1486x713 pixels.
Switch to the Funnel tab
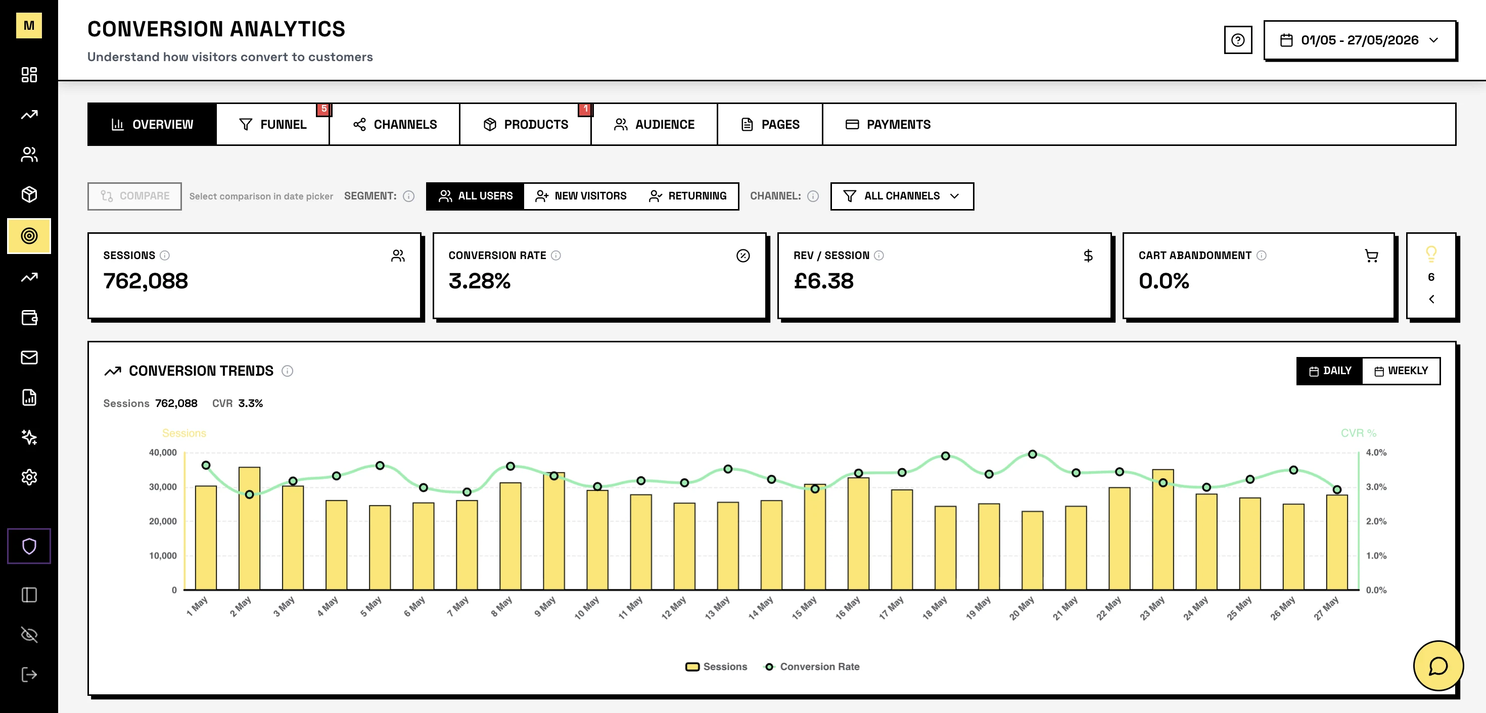tap(272, 125)
